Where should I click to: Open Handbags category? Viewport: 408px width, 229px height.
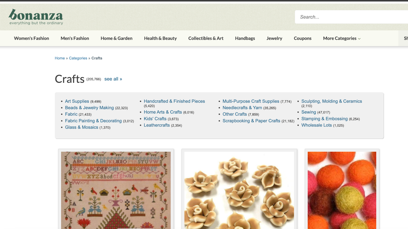[x=245, y=38]
